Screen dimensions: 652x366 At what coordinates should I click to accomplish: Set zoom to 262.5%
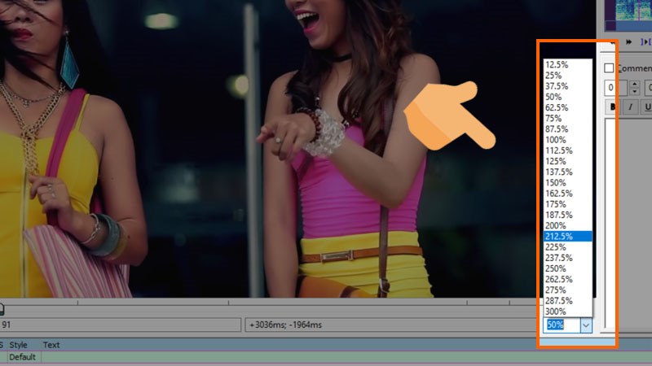[567, 279]
